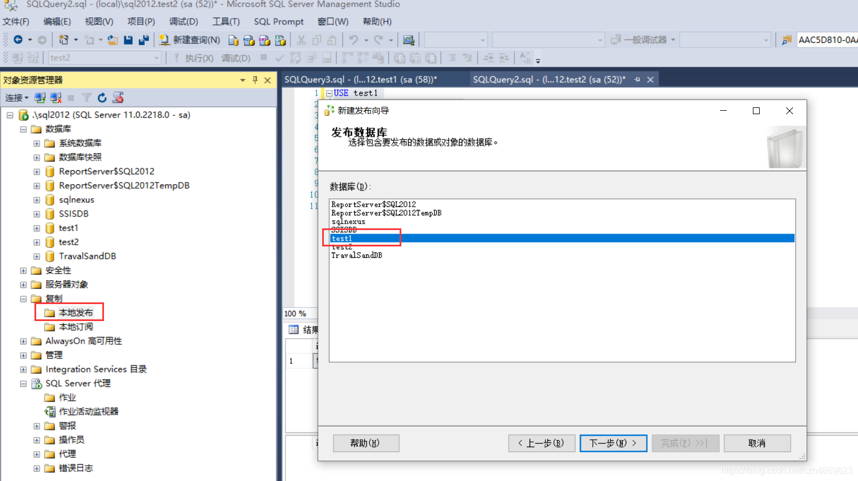Image resolution: width=858 pixels, height=481 pixels.
Task: Switch to the SQLQuery3.sql tab
Action: point(361,79)
